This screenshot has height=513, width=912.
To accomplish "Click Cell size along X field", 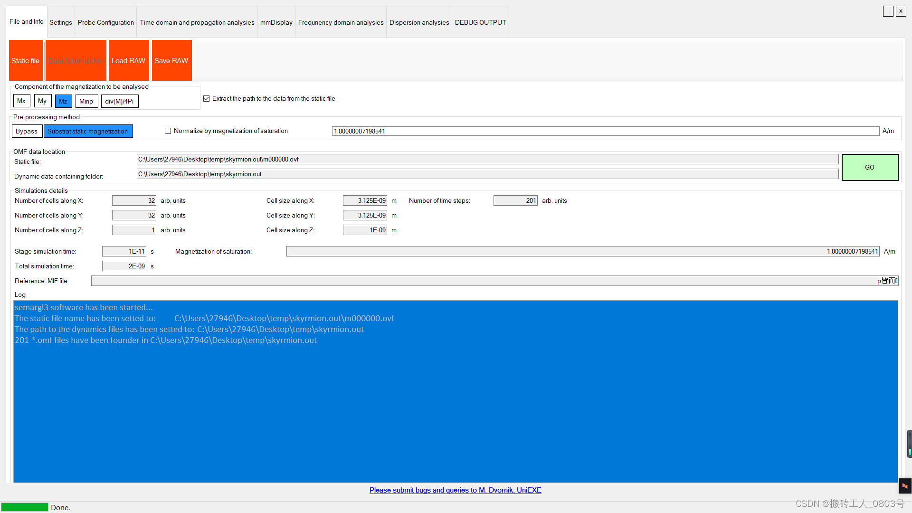I will [365, 200].
